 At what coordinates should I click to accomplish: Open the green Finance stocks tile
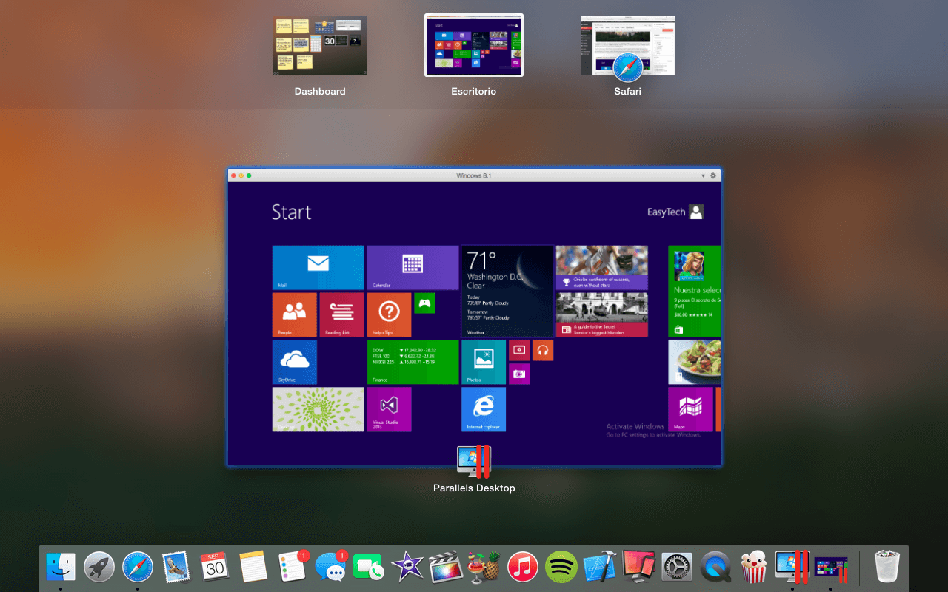coord(413,362)
